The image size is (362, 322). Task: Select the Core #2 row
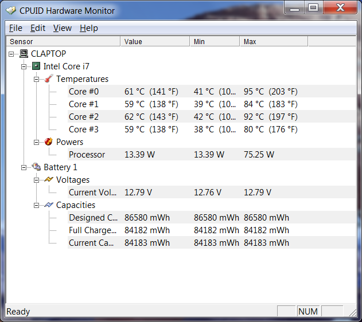pyautogui.click(x=212, y=117)
